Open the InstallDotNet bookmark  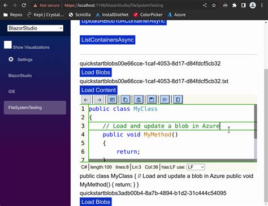[x=112, y=15]
